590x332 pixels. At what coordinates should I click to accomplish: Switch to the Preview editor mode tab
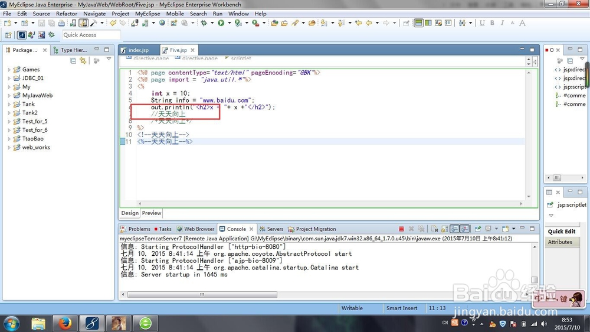tap(152, 213)
